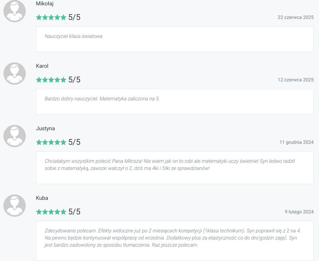Click Justyna's profile avatar icon
Screen dimensions: 319x261
15,136
